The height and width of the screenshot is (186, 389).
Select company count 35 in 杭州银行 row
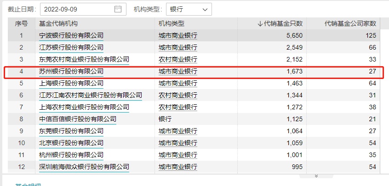click(372, 155)
